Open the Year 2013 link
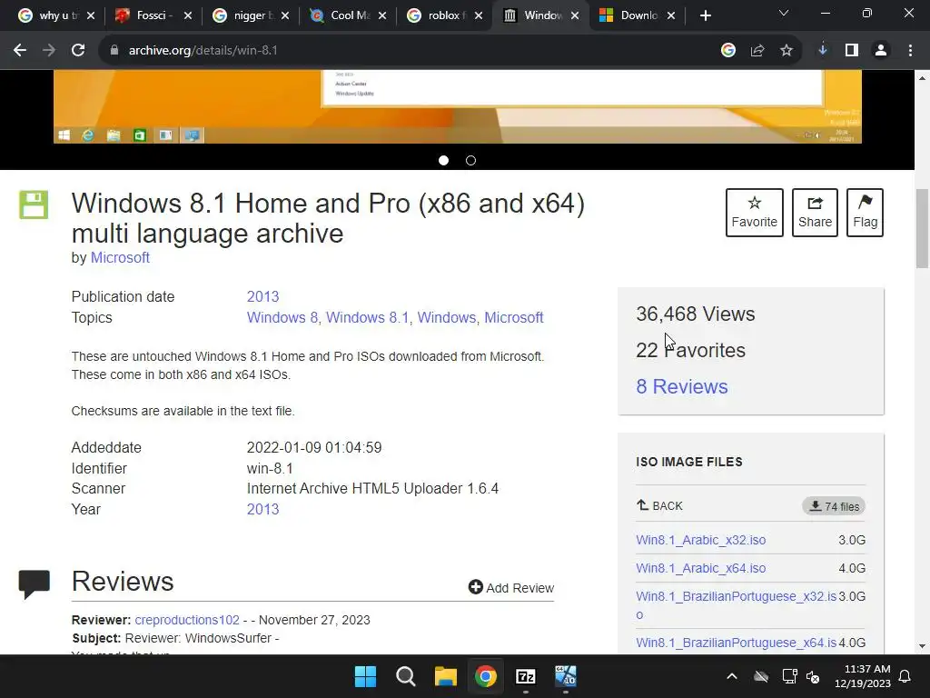Screen dimensions: 930x698 point(262,509)
